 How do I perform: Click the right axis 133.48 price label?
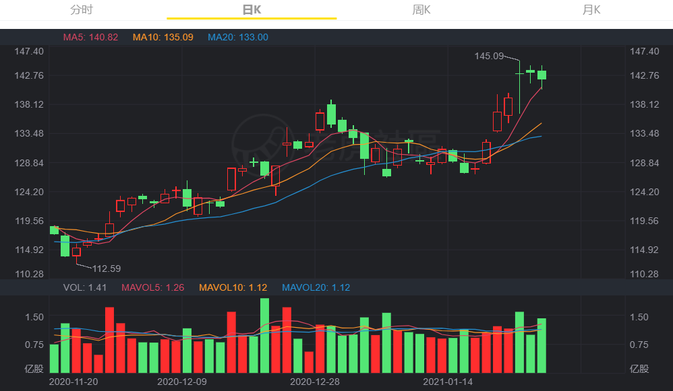(x=644, y=134)
